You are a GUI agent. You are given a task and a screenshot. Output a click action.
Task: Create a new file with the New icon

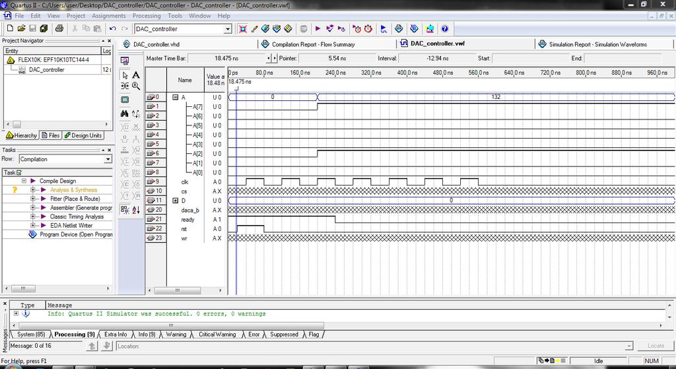(x=10, y=29)
